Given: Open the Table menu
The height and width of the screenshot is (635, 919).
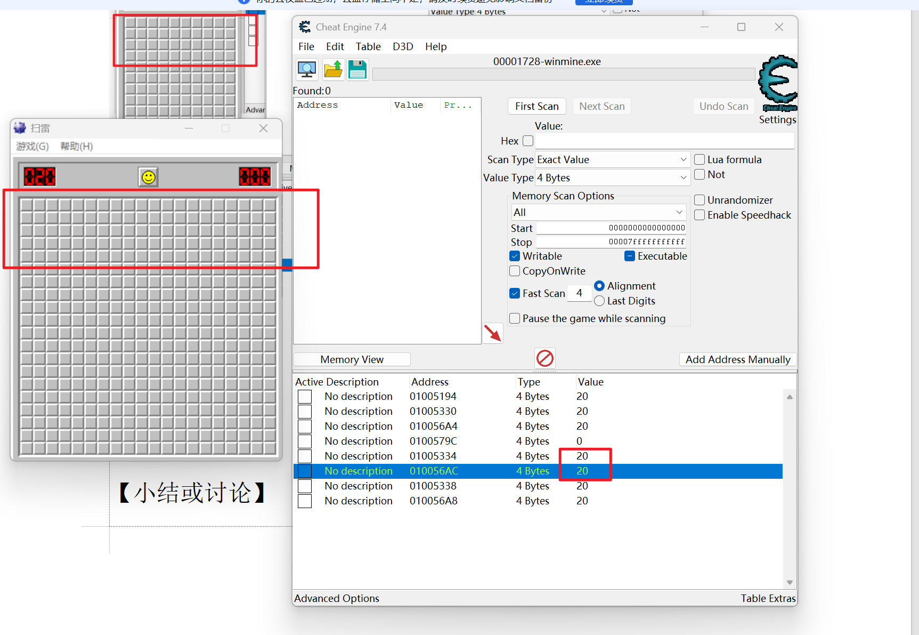Looking at the screenshot, I should tap(368, 46).
